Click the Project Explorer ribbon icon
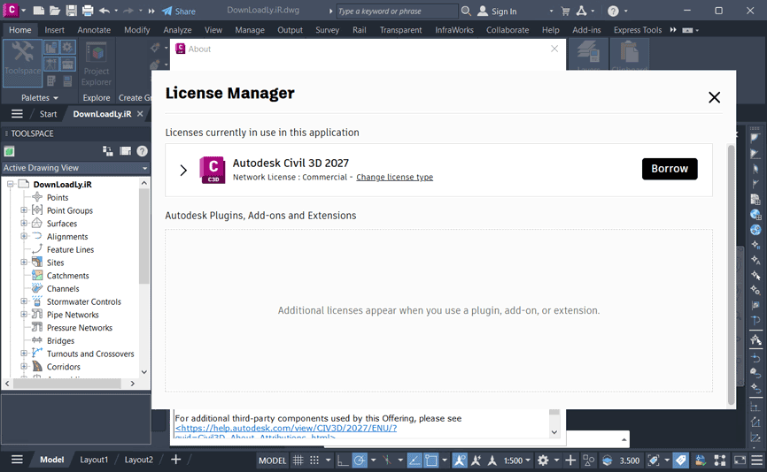The image size is (767, 472). click(x=97, y=64)
